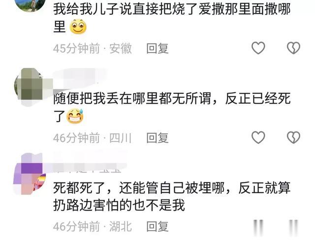
Task: Dislike the Anhui comment with the broken heart
Action: 293,48
